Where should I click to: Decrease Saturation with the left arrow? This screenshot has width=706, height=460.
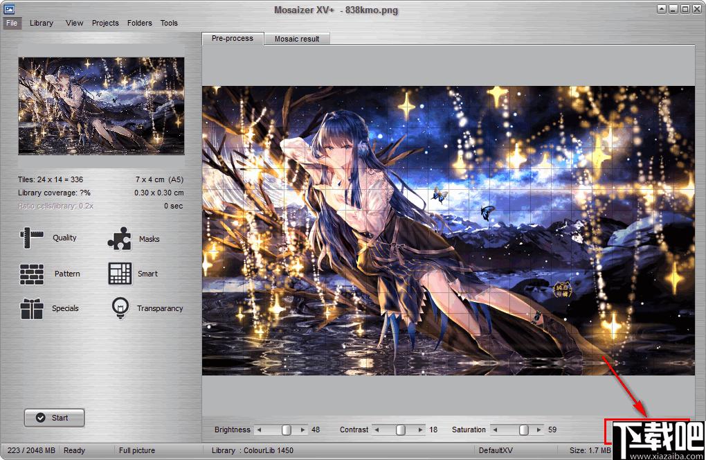[495, 430]
